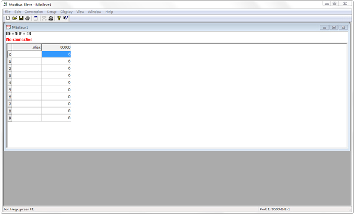
Task: Click the disconnect icon in toolbar
Action: [x=51, y=18]
